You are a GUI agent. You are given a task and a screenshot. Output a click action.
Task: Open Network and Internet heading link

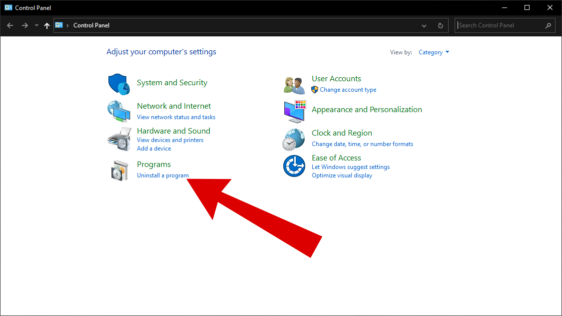(174, 106)
